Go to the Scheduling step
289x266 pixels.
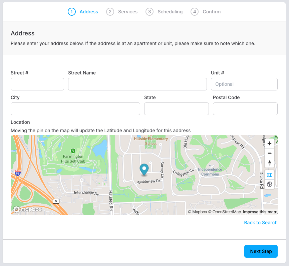pyautogui.click(x=164, y=12)
